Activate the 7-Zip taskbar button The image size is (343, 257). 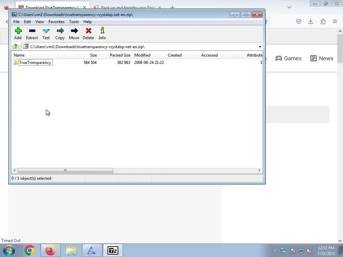113,250
